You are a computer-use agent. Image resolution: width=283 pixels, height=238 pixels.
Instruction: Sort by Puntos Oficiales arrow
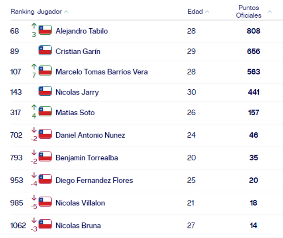click(x=270, y=12)
